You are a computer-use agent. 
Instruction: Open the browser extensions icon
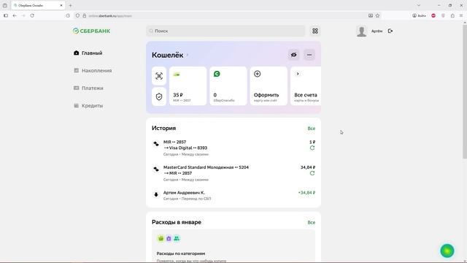coord(452,15)
